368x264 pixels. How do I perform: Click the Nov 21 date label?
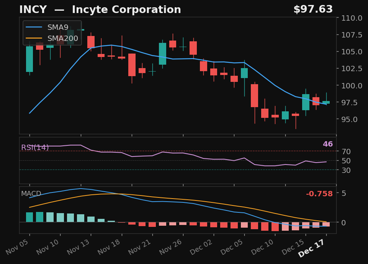(x=140, y=247)
